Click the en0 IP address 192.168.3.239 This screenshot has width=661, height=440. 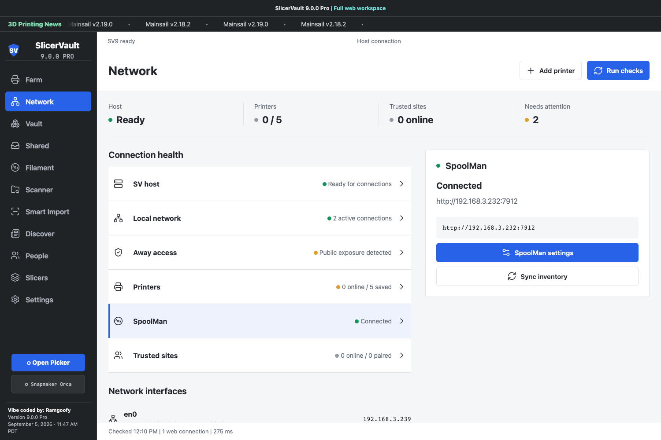click(387, 419)
